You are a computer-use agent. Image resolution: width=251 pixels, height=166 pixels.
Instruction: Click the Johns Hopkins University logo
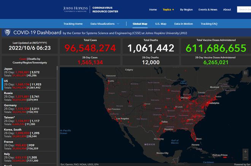[76, 9]
